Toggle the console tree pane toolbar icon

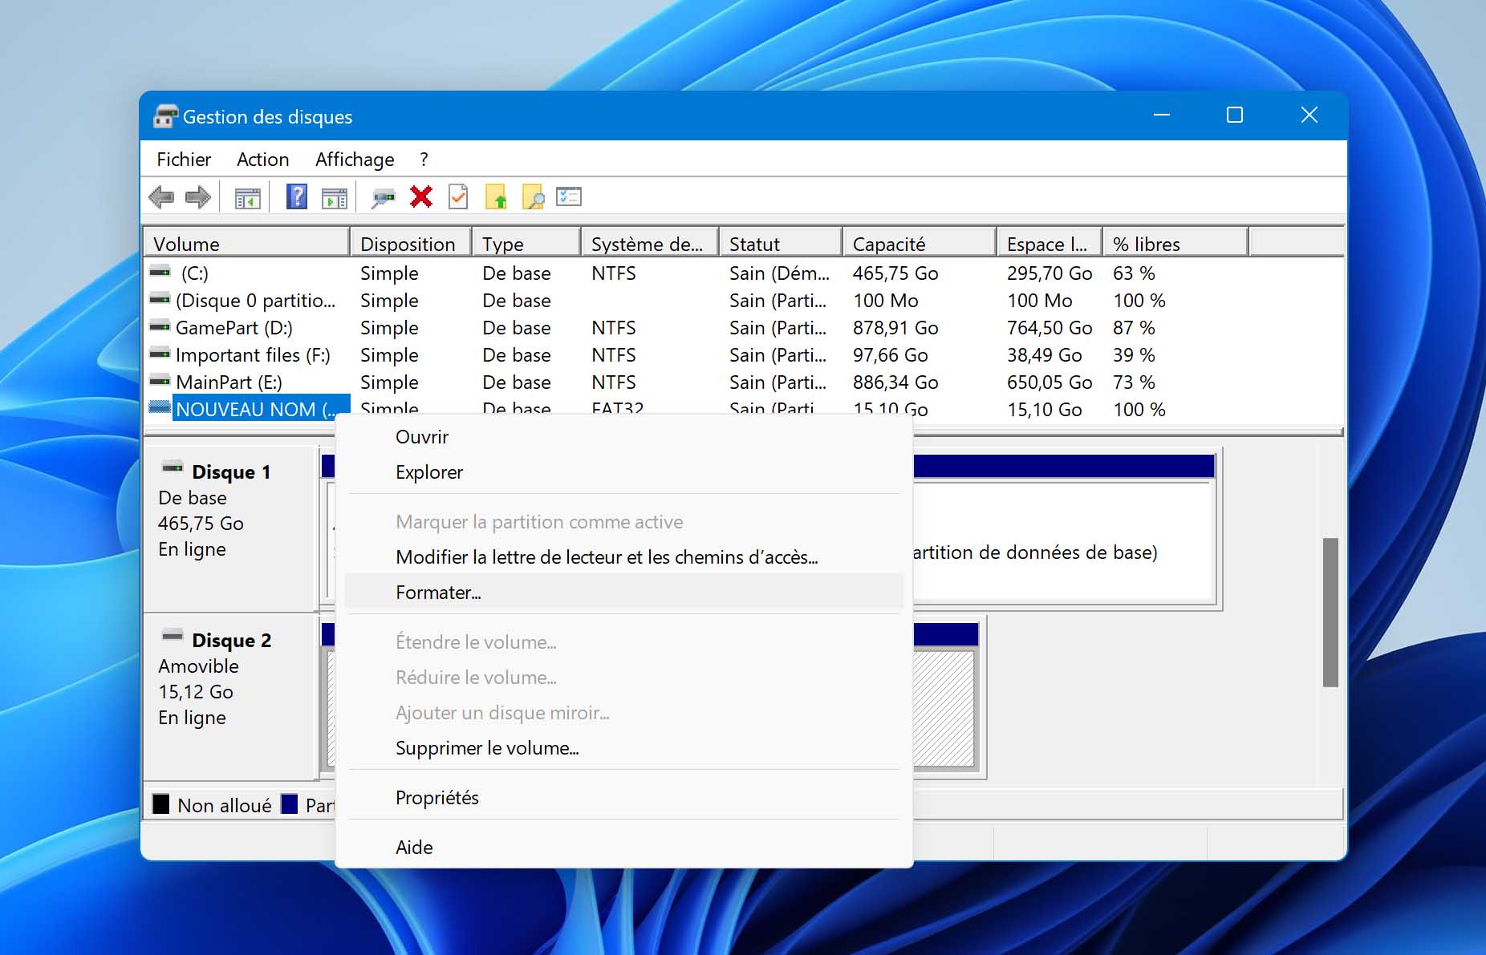coord(248,197)
